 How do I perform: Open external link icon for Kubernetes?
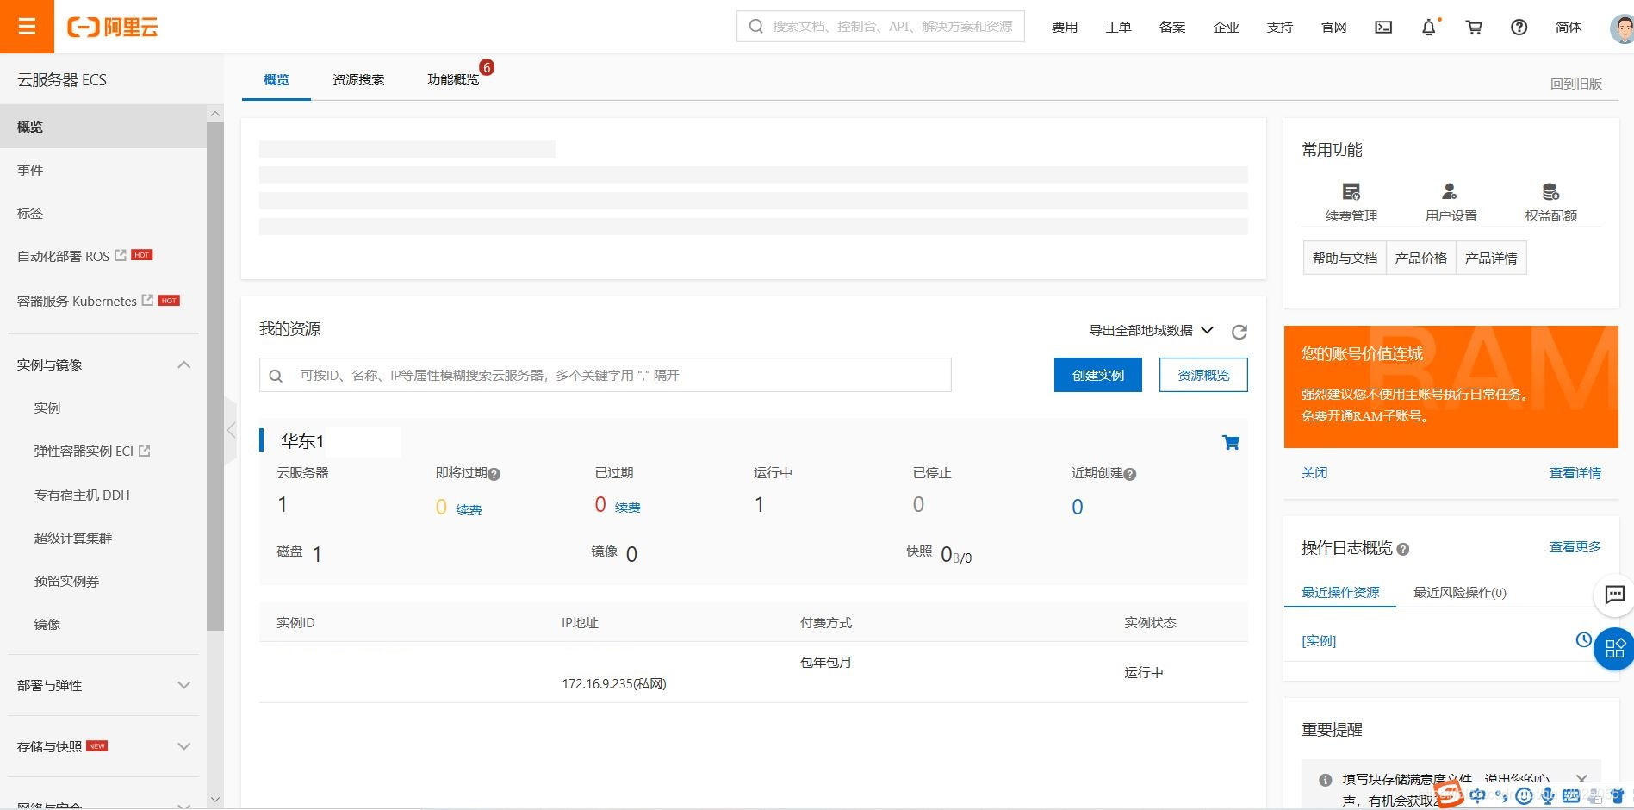point(147,300)
